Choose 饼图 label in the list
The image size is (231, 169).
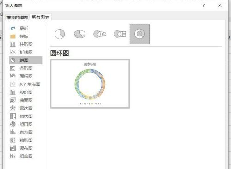pyautogui.click(x=24, y=60)
